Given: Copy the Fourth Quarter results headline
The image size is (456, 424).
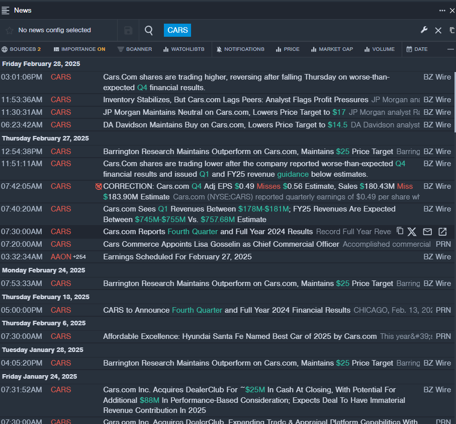Looking at the screenshot, I should (x=400, y=231).
